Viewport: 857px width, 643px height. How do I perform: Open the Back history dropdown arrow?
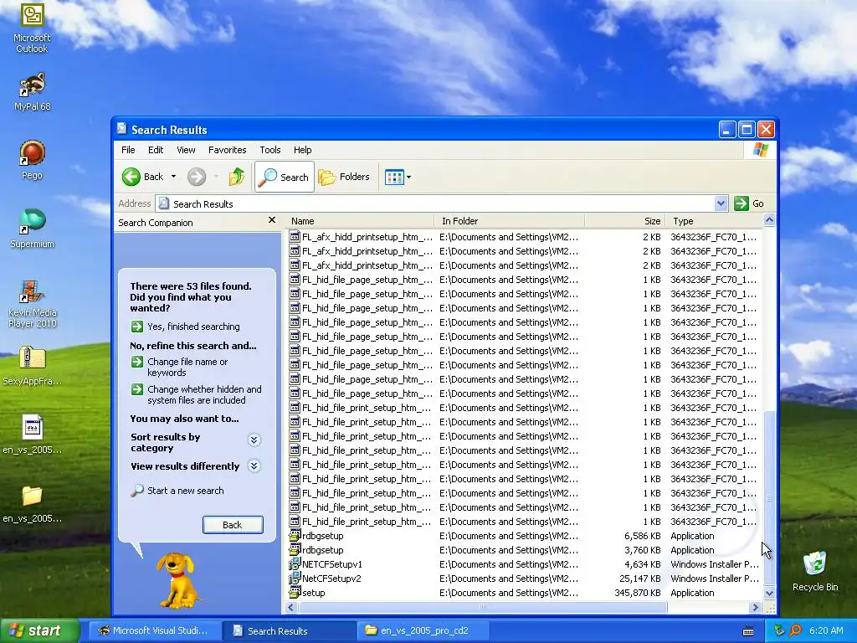[x=174, y=177]
